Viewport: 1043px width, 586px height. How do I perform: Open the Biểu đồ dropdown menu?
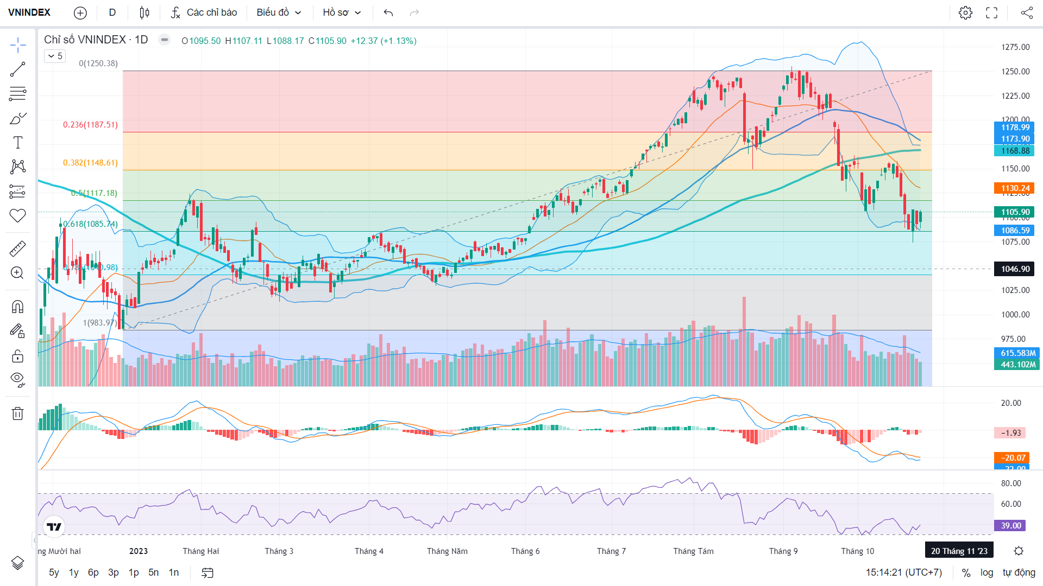click(x=279, y=12)
